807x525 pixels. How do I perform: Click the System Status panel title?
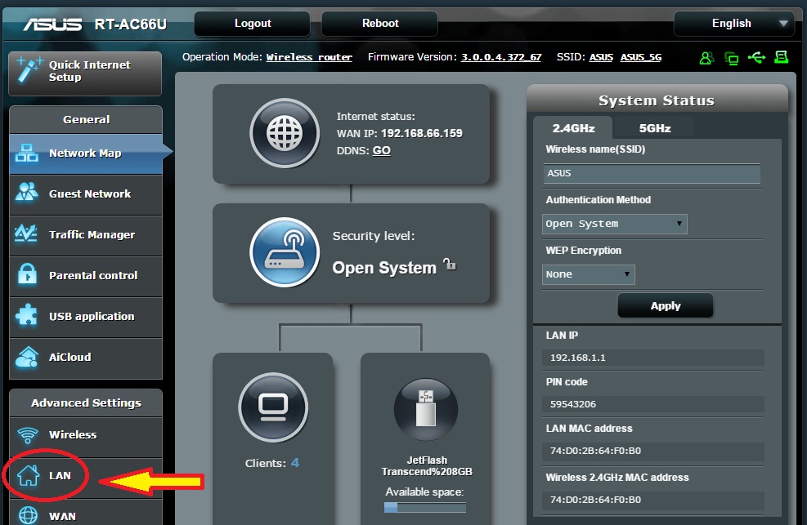point(657,100)
